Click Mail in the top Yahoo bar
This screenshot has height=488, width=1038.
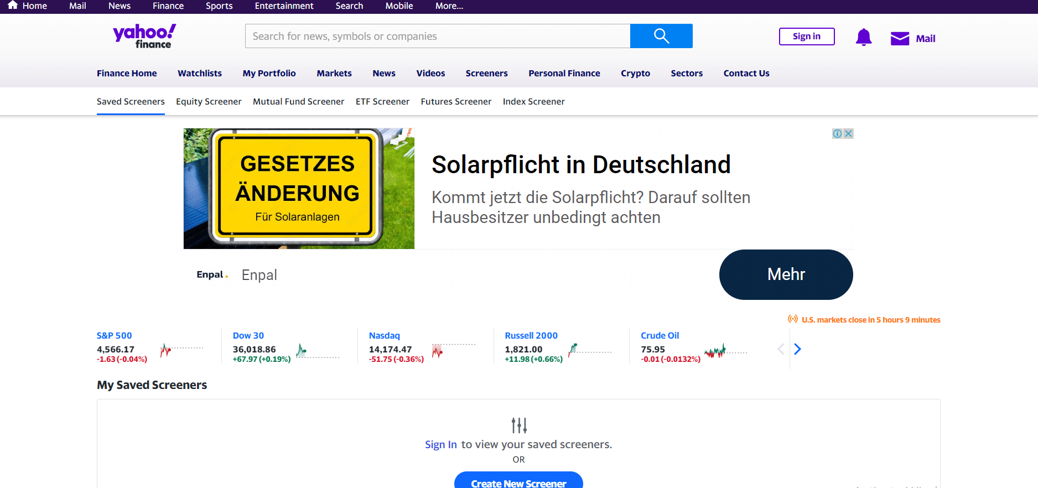77,6
